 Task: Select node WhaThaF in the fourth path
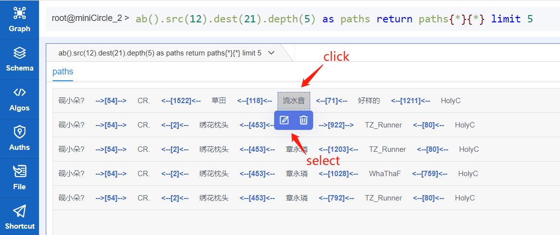tap(385, 173)
